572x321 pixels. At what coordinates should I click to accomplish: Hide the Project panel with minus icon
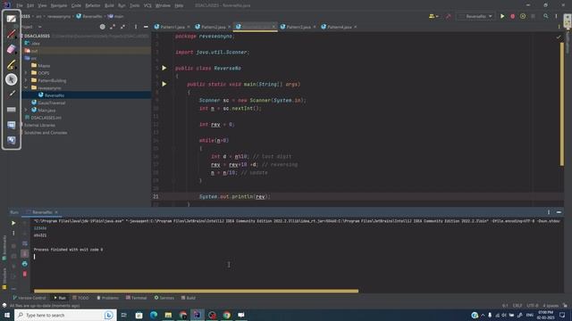(146, 27)
